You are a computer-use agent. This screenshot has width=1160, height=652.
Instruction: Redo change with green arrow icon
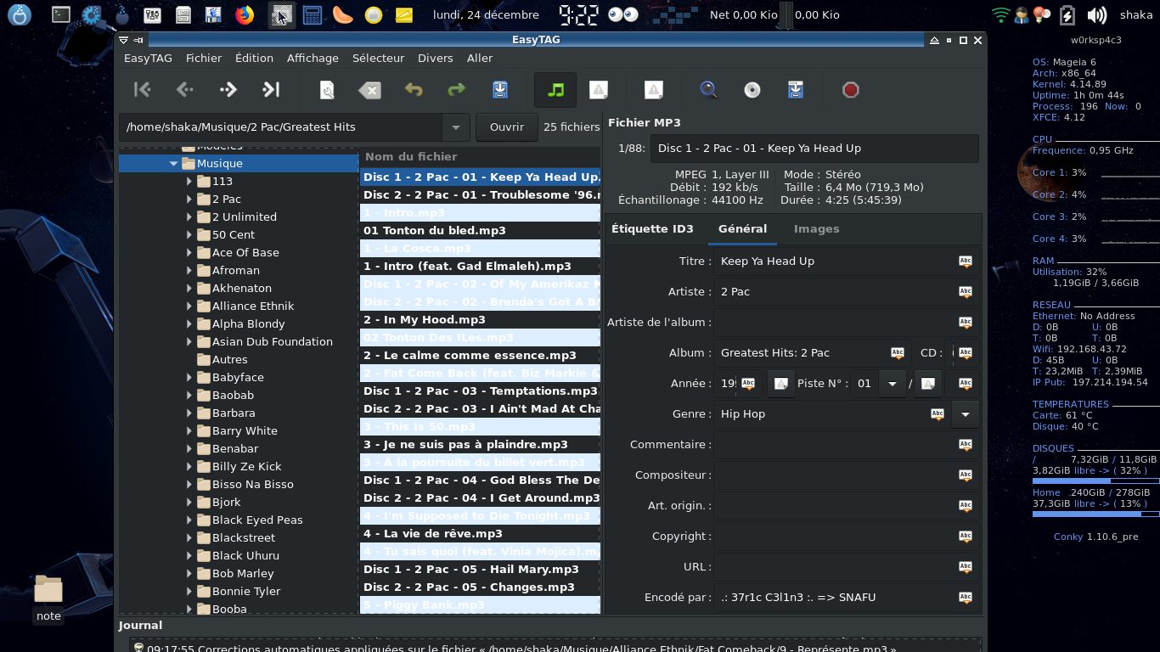[456, 89]
